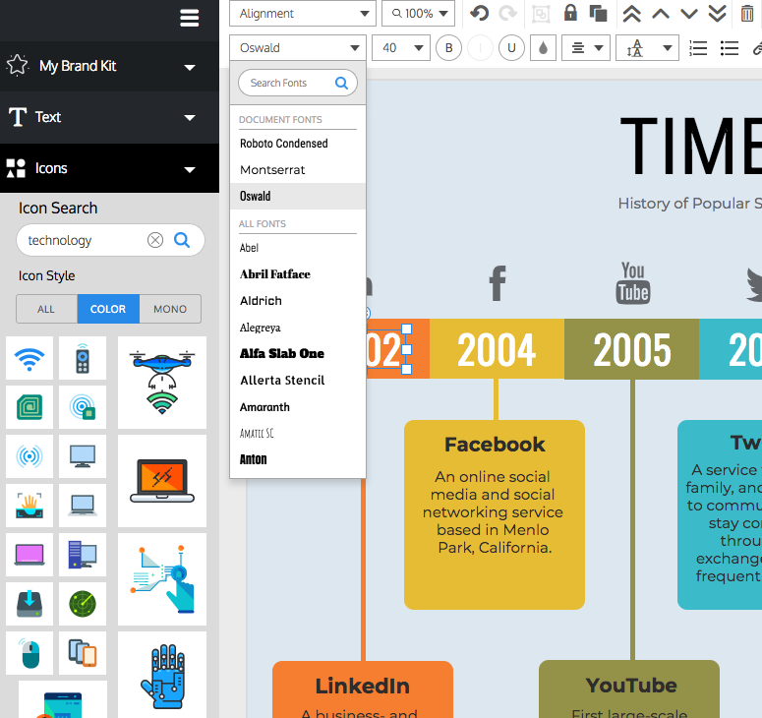Choose Alegreya font

point(297,328)
